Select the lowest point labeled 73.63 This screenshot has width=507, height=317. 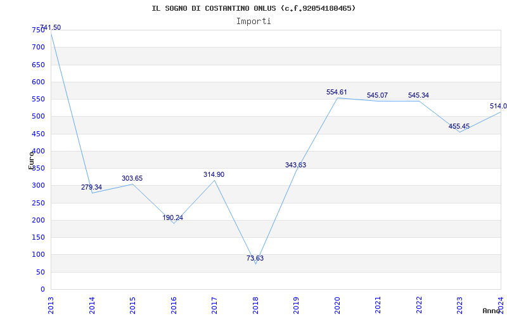(x=255, y=259)
